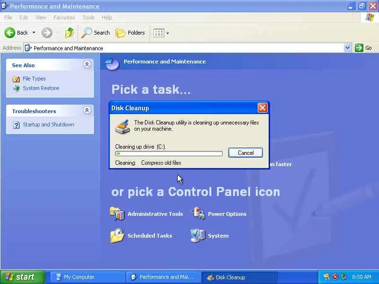Toggle the Folders pane button
Viewport: 379px width, 284px height.
(x=130, y=33)
